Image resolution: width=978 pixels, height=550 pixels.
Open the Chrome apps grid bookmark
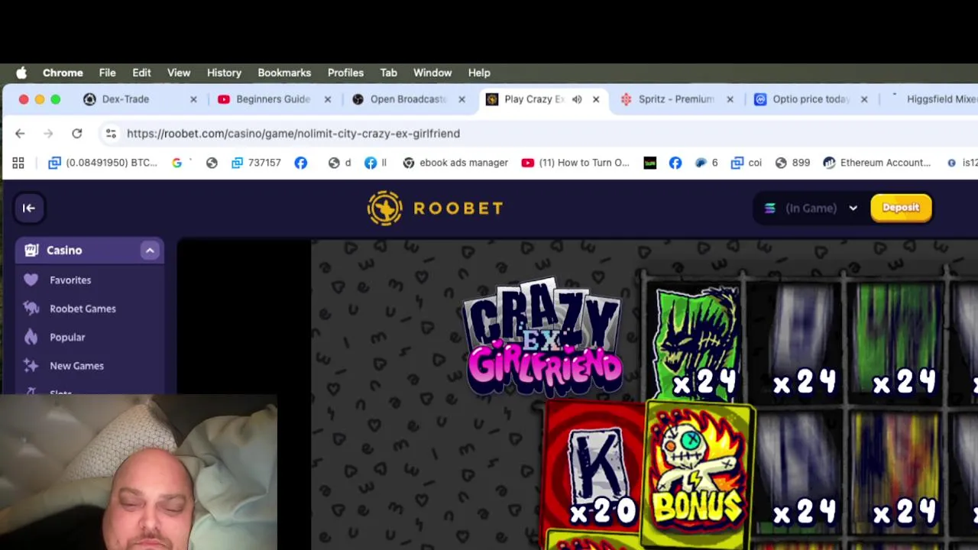[18, 163]
